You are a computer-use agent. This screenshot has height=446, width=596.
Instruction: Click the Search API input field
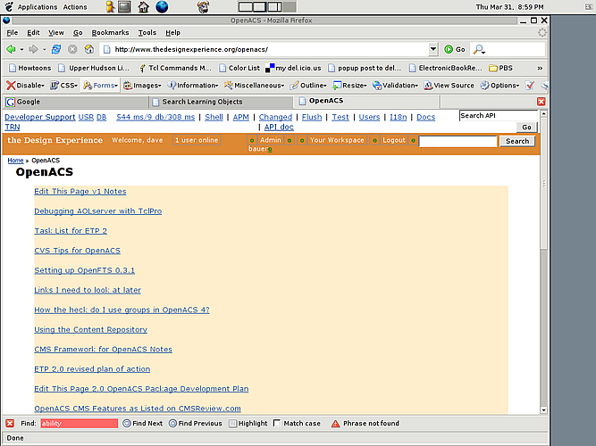coord(498,116)
